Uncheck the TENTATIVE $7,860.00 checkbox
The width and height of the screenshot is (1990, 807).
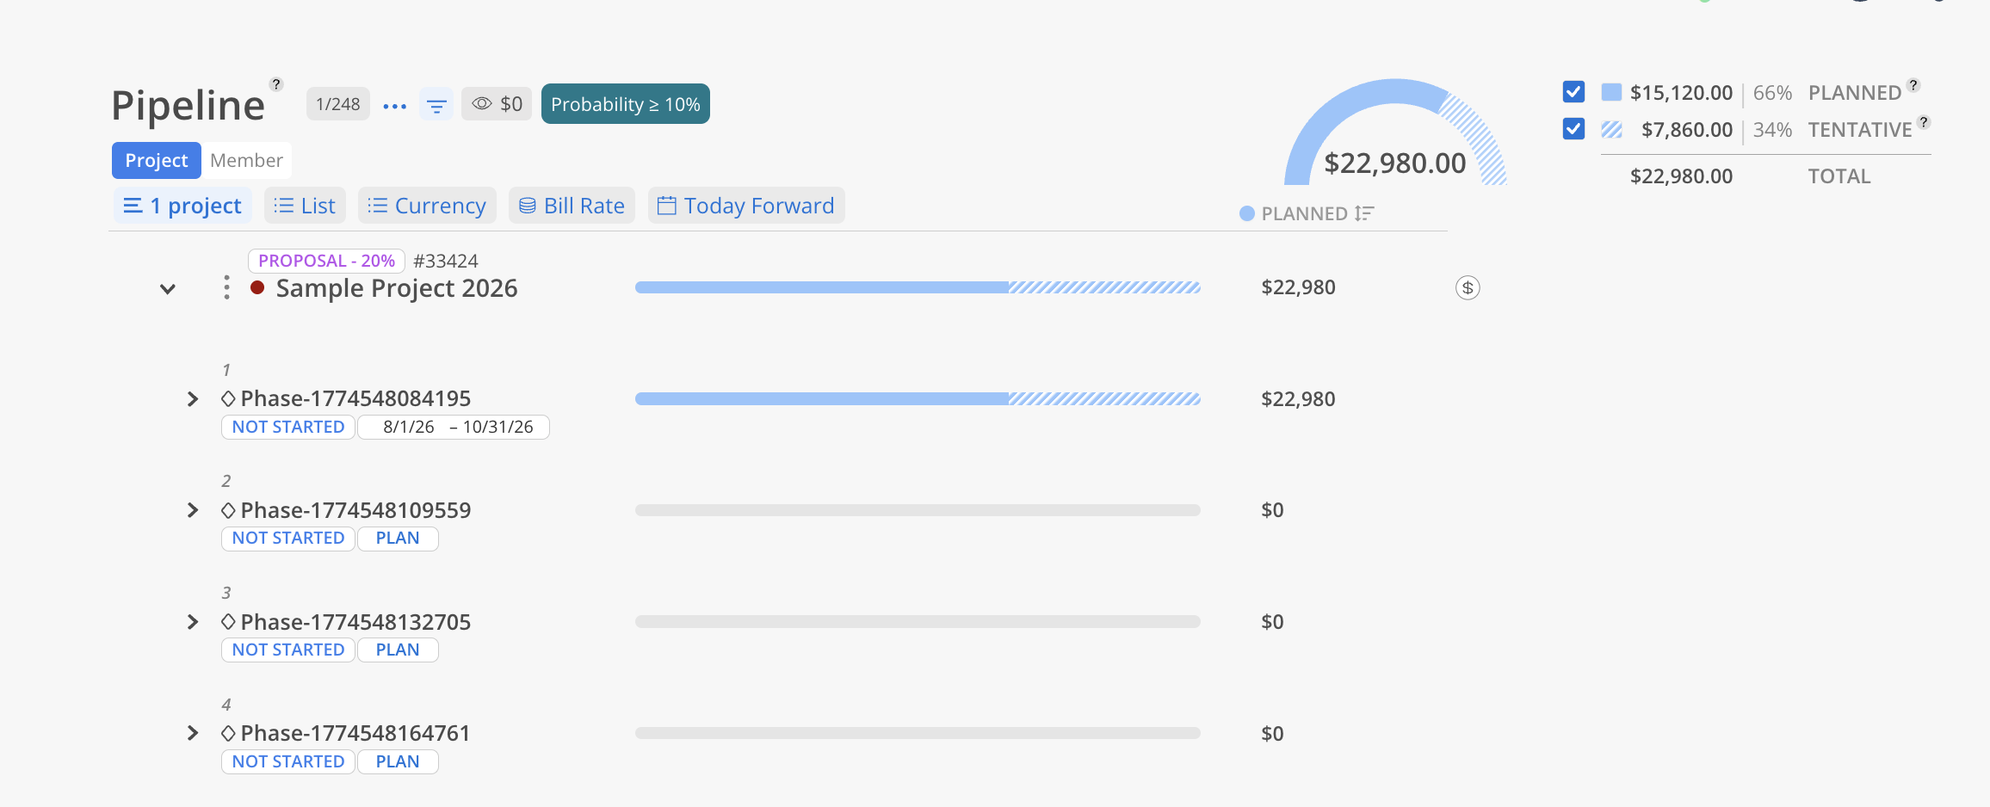pos(1573,129)
